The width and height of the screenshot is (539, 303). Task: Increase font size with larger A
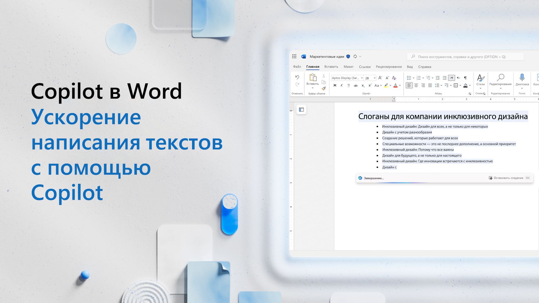[x=380, y=78]
